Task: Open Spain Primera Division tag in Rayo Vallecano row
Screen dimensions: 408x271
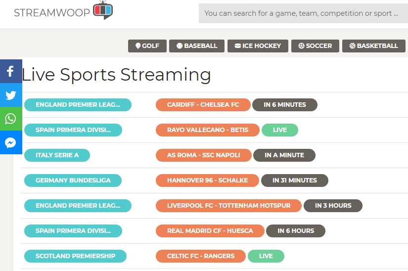Action: (x=73, y=130)
